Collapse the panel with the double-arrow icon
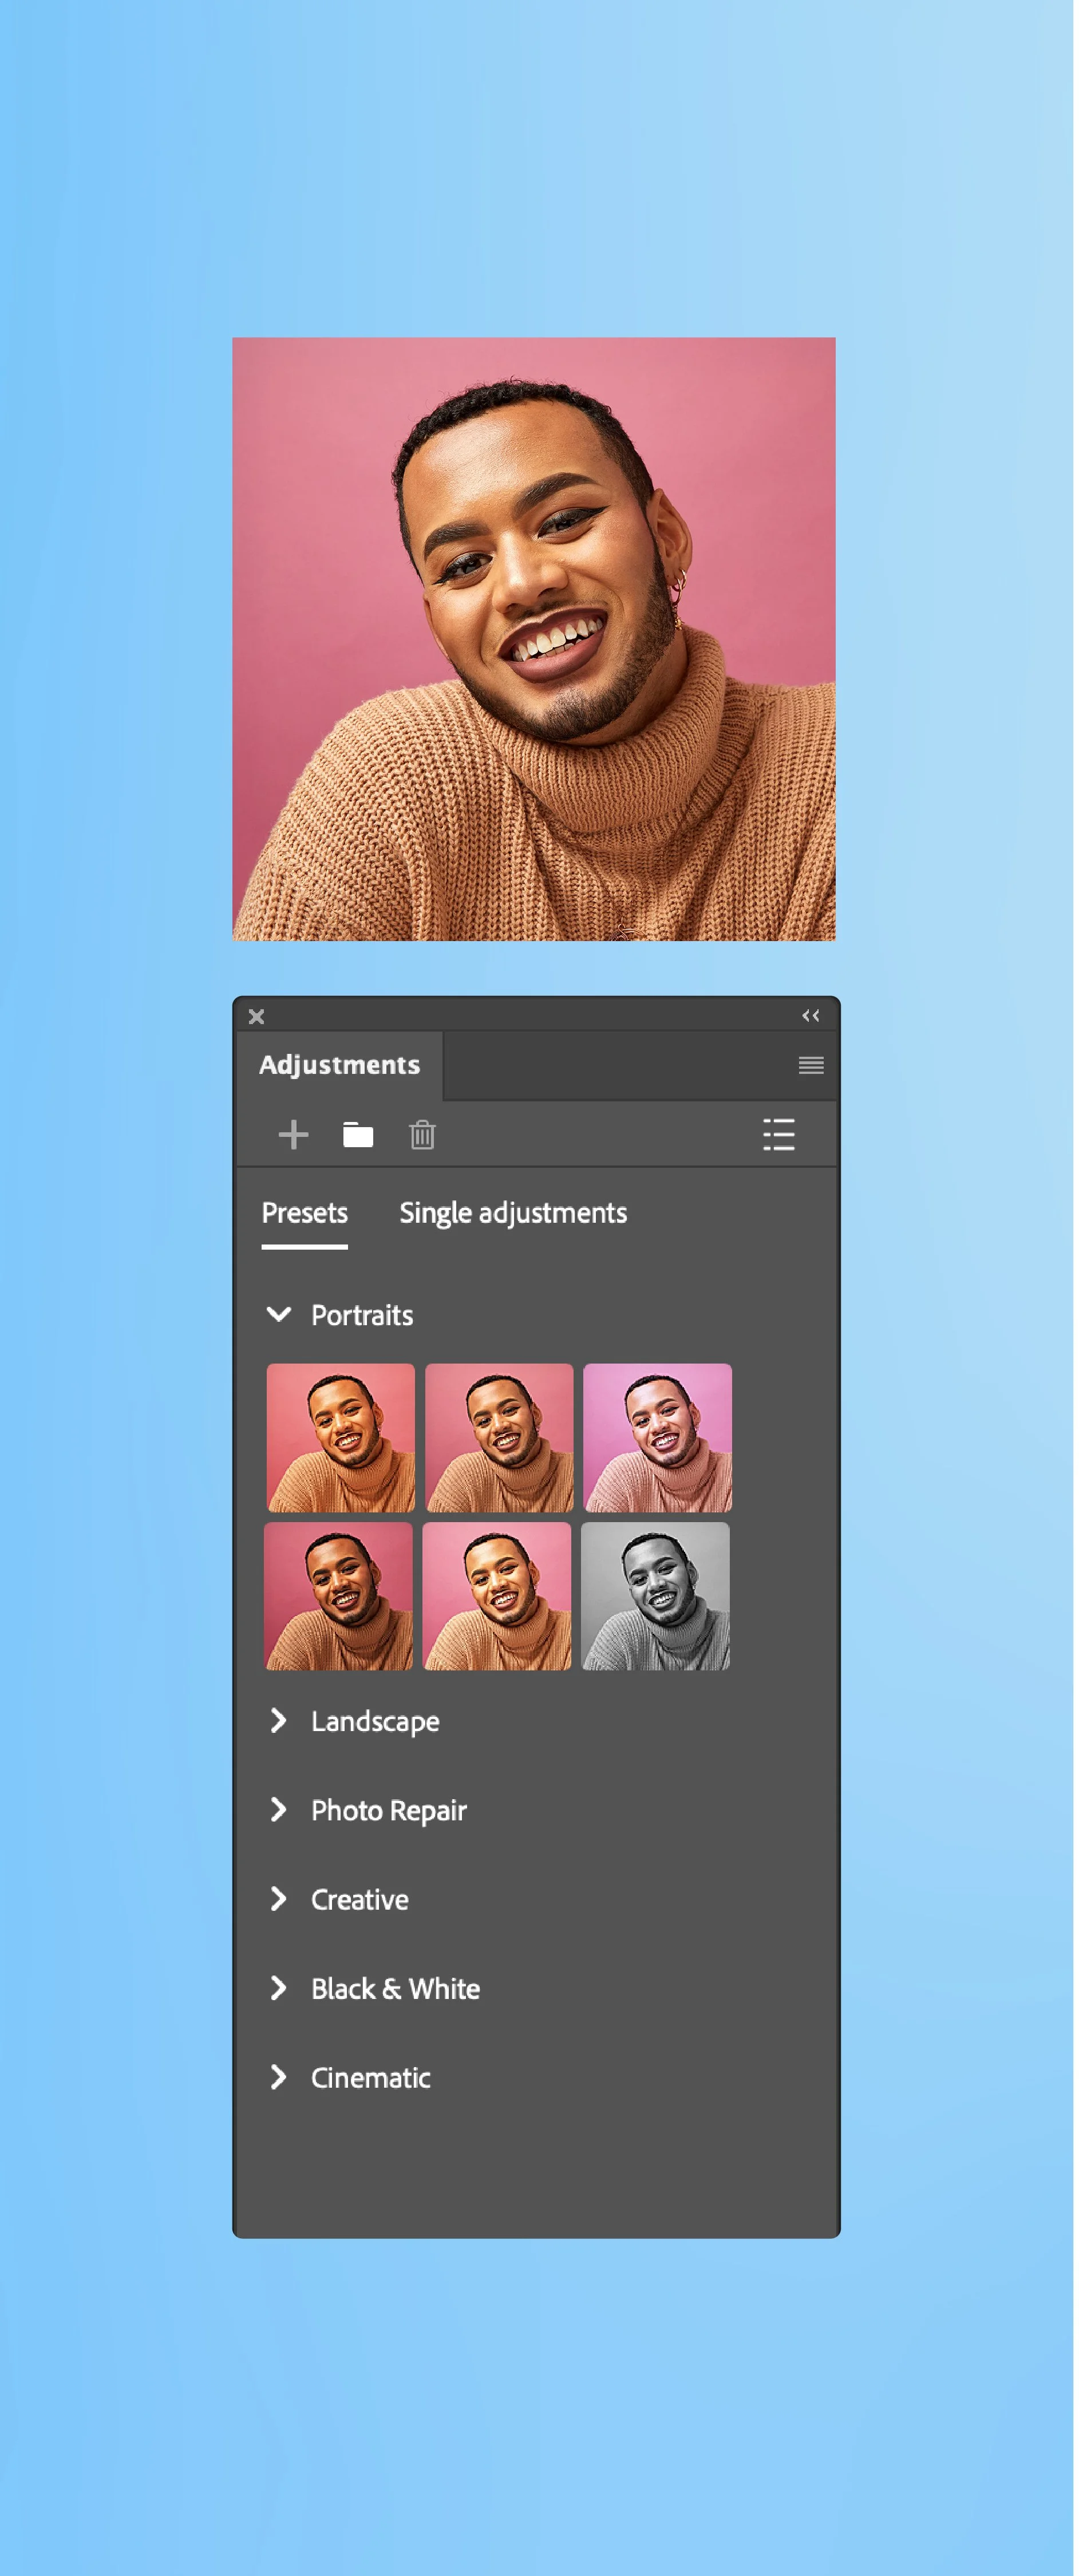1079x2576 pixels. tap(811, 1016)
